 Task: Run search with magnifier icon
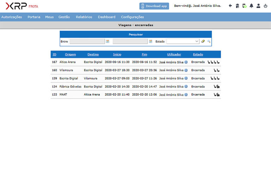click(209, 41)
